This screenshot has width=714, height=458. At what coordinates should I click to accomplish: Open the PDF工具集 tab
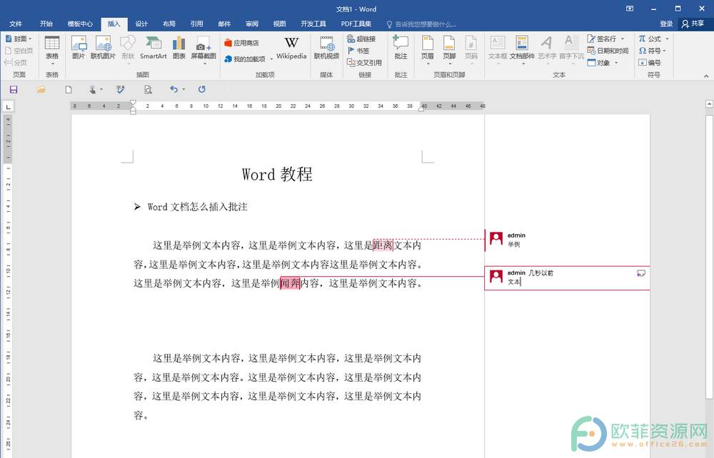pos(356,24)
